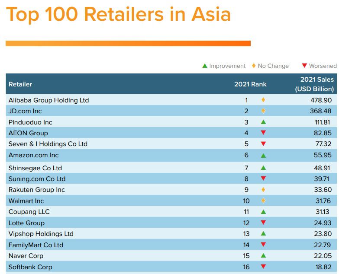Select the green up arrow in the Coupang LLC row
Screen dimensions: 339x274
pyautogui.click(x=263, y=212)
